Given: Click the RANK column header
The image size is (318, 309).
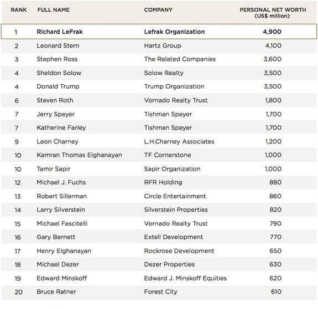Looking at the screenshot, I should [19, 10].
